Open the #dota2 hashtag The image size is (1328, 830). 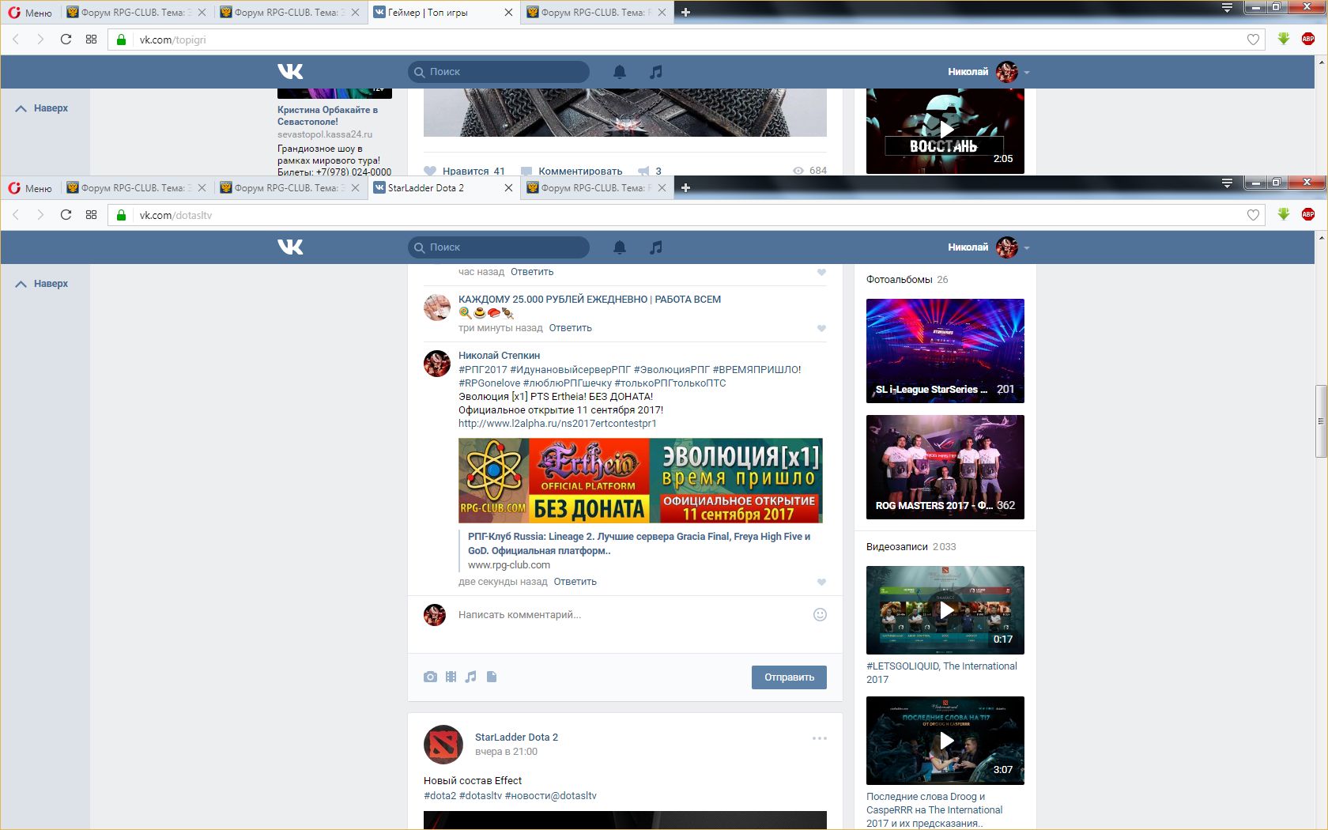click(440, 796)
